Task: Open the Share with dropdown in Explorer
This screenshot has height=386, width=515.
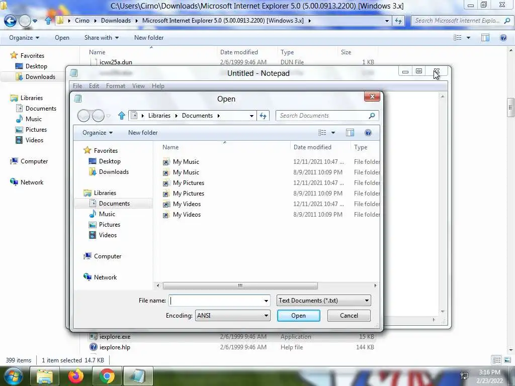Action: 102,38
